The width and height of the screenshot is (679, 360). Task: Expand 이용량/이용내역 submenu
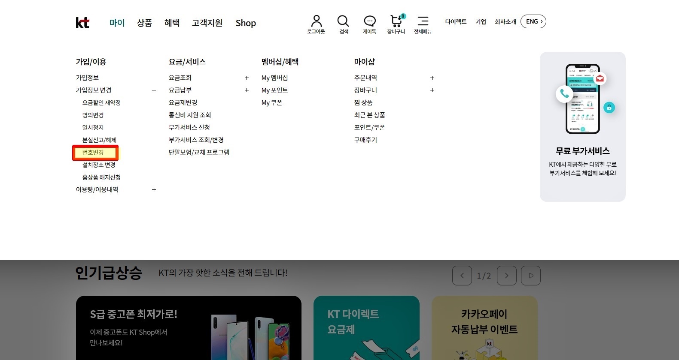(x=154, y=189)
